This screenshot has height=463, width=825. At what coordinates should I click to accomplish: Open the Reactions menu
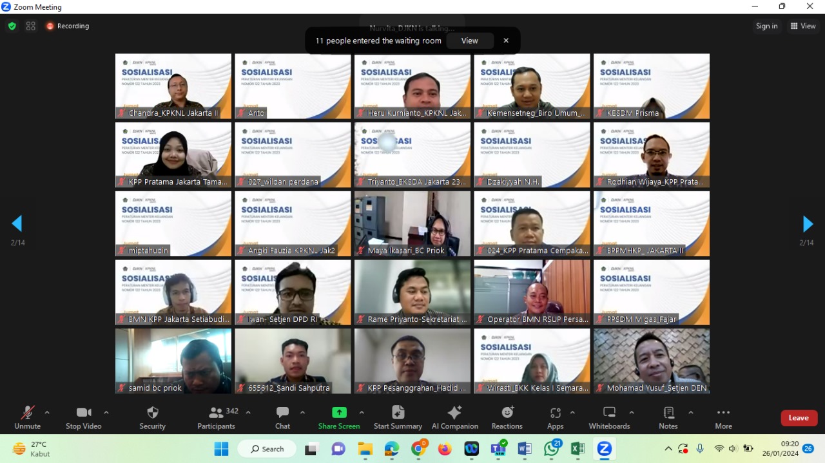pos(507,417)
